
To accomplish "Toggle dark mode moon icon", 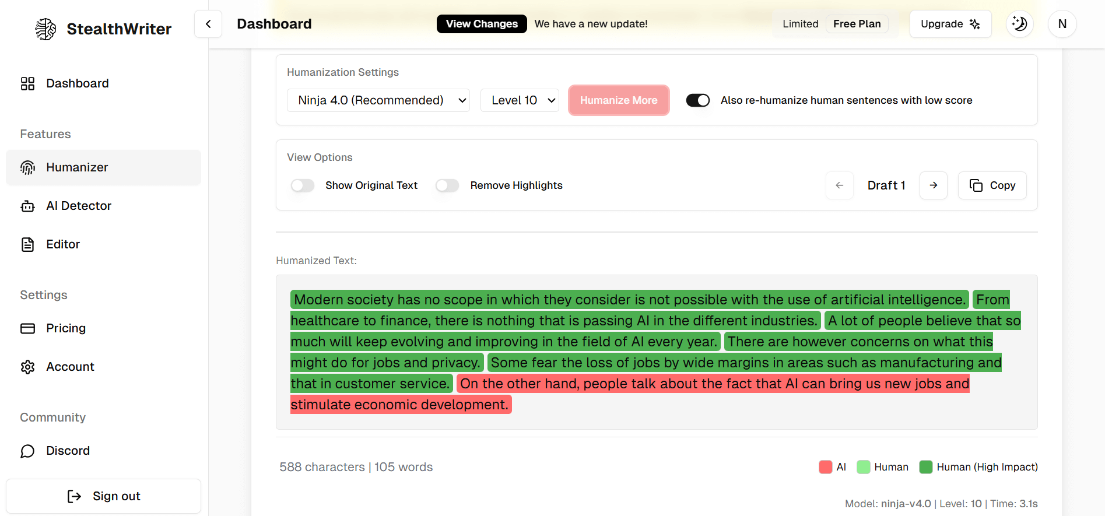I will [1020, 24].
